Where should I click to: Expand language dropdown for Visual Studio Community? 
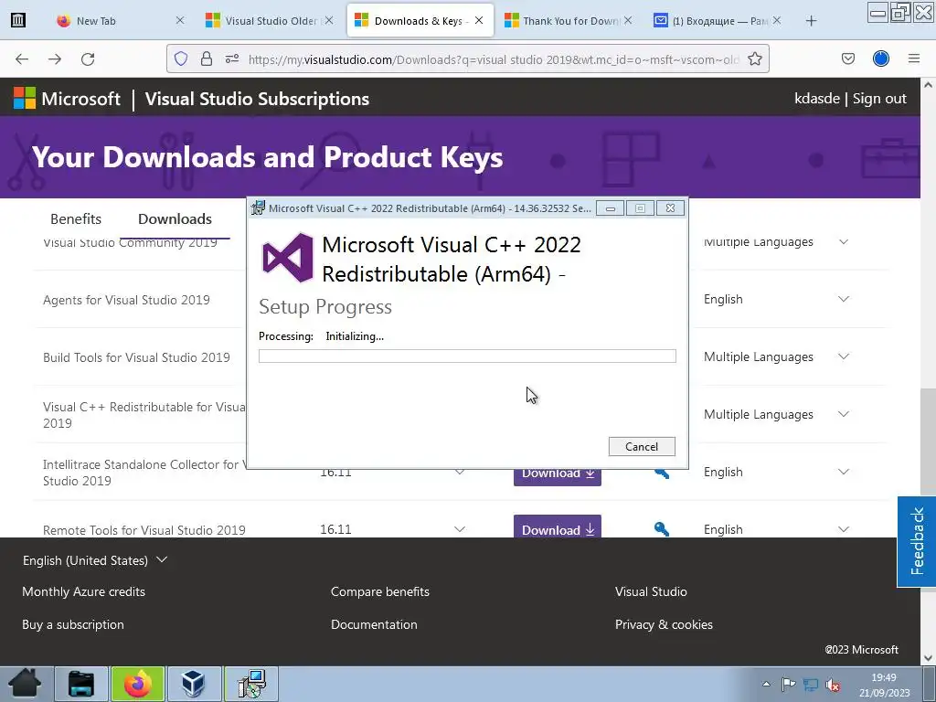coord(844,241)
